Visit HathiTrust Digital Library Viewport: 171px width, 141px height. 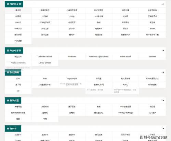point(98,57)
